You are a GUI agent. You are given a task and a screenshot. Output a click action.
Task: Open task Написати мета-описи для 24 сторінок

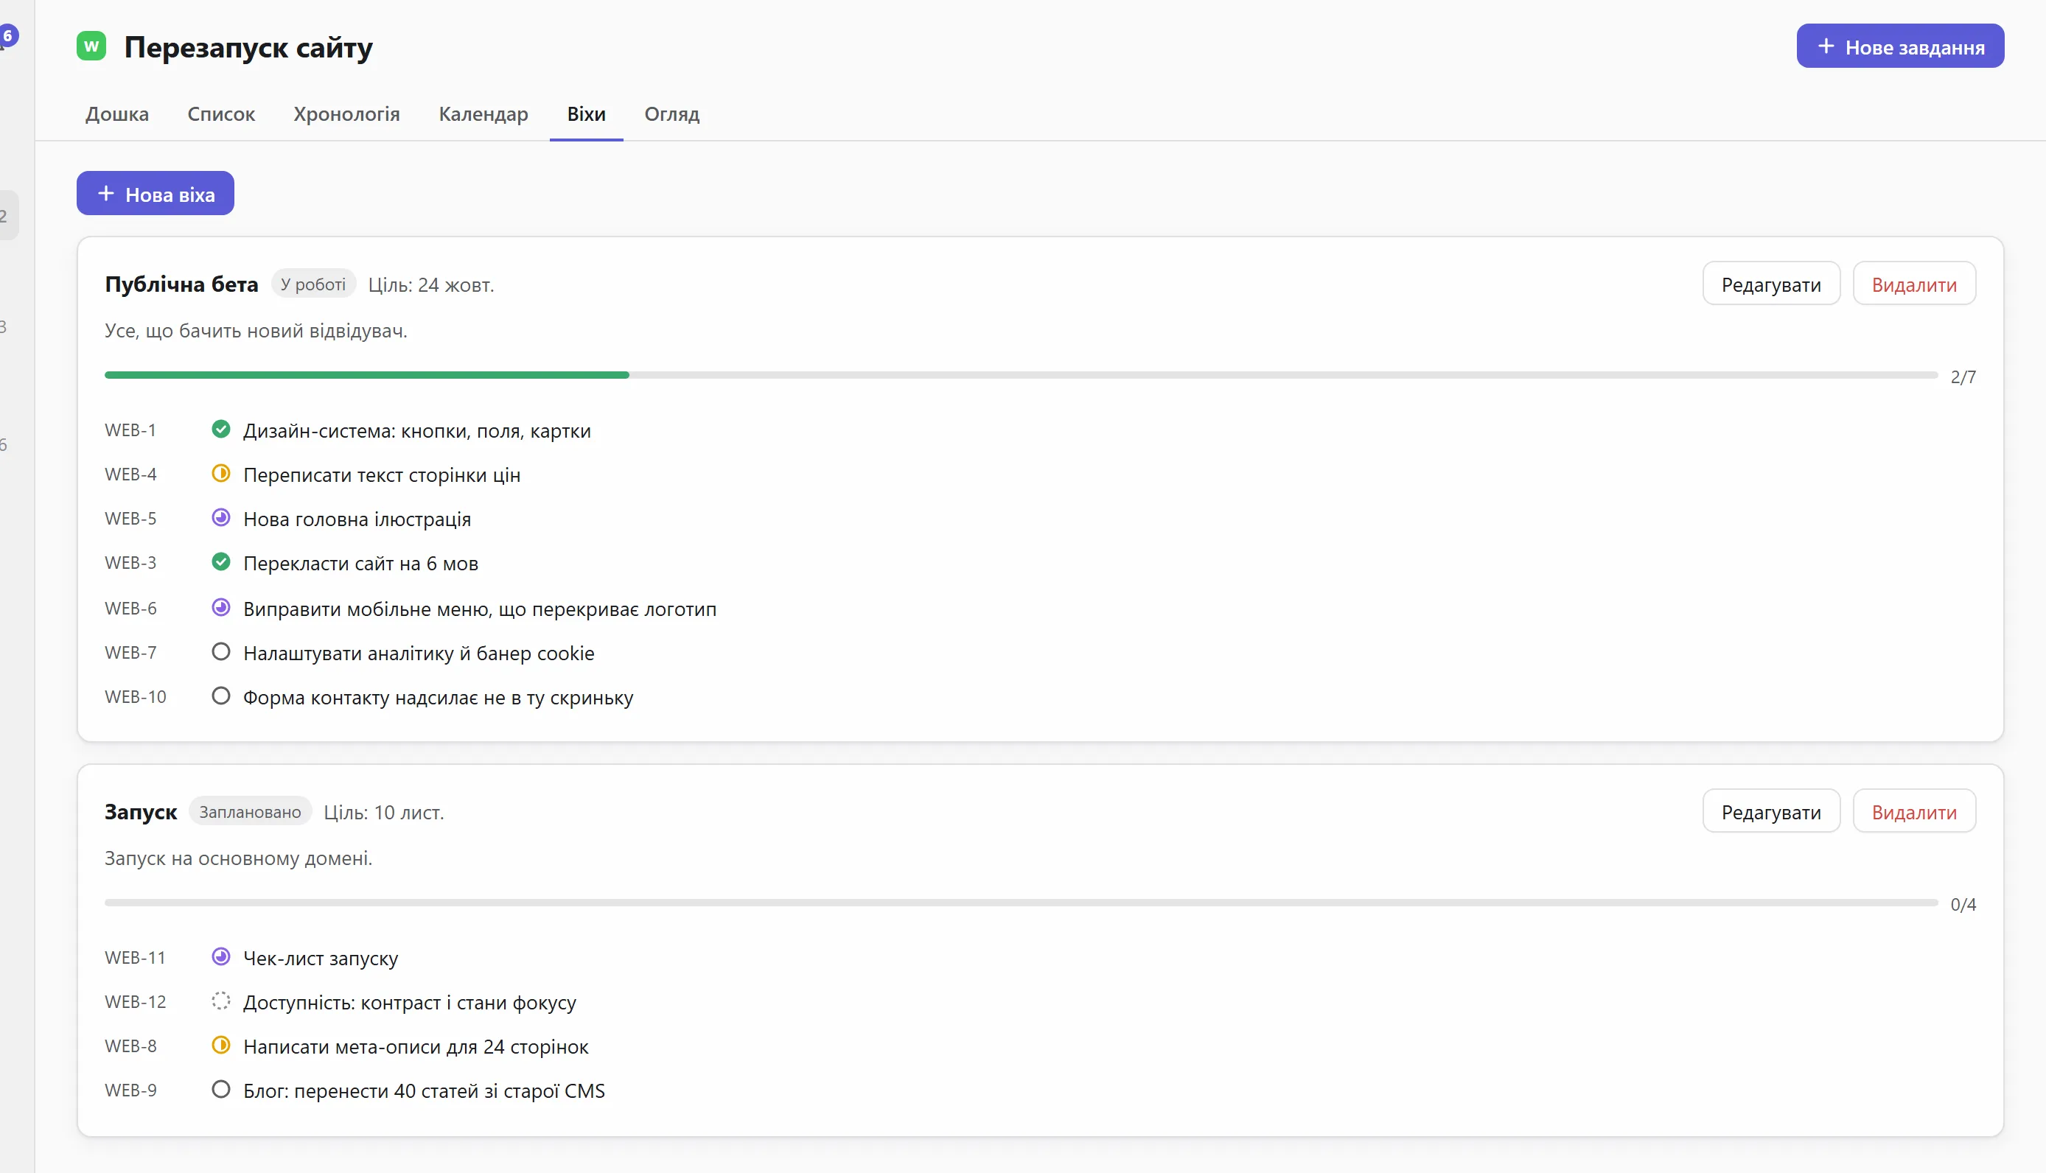click(416, 1047)
